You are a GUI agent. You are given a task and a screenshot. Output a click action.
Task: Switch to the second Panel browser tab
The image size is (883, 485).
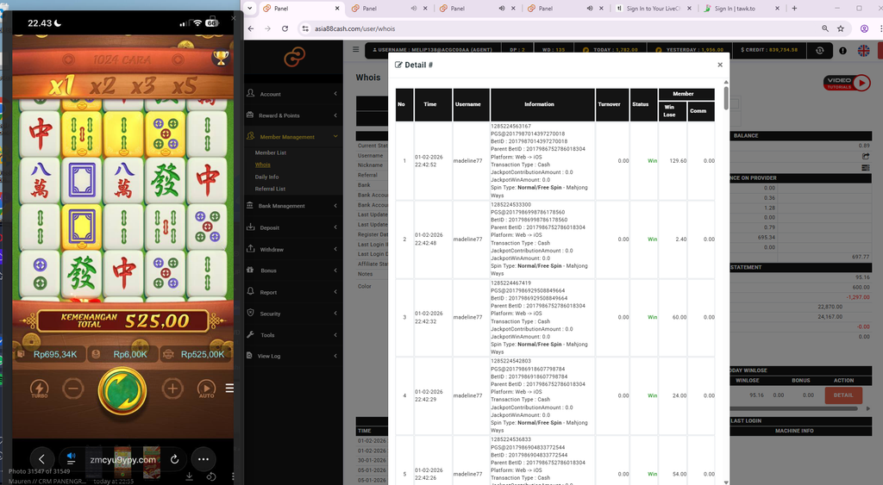point(389,9)
